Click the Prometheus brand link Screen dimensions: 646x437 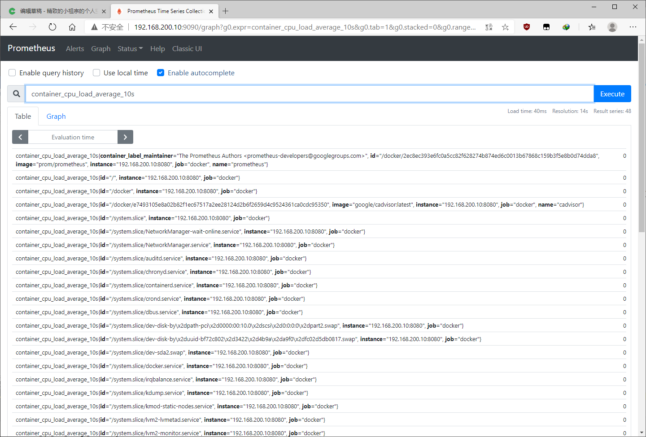31,48
